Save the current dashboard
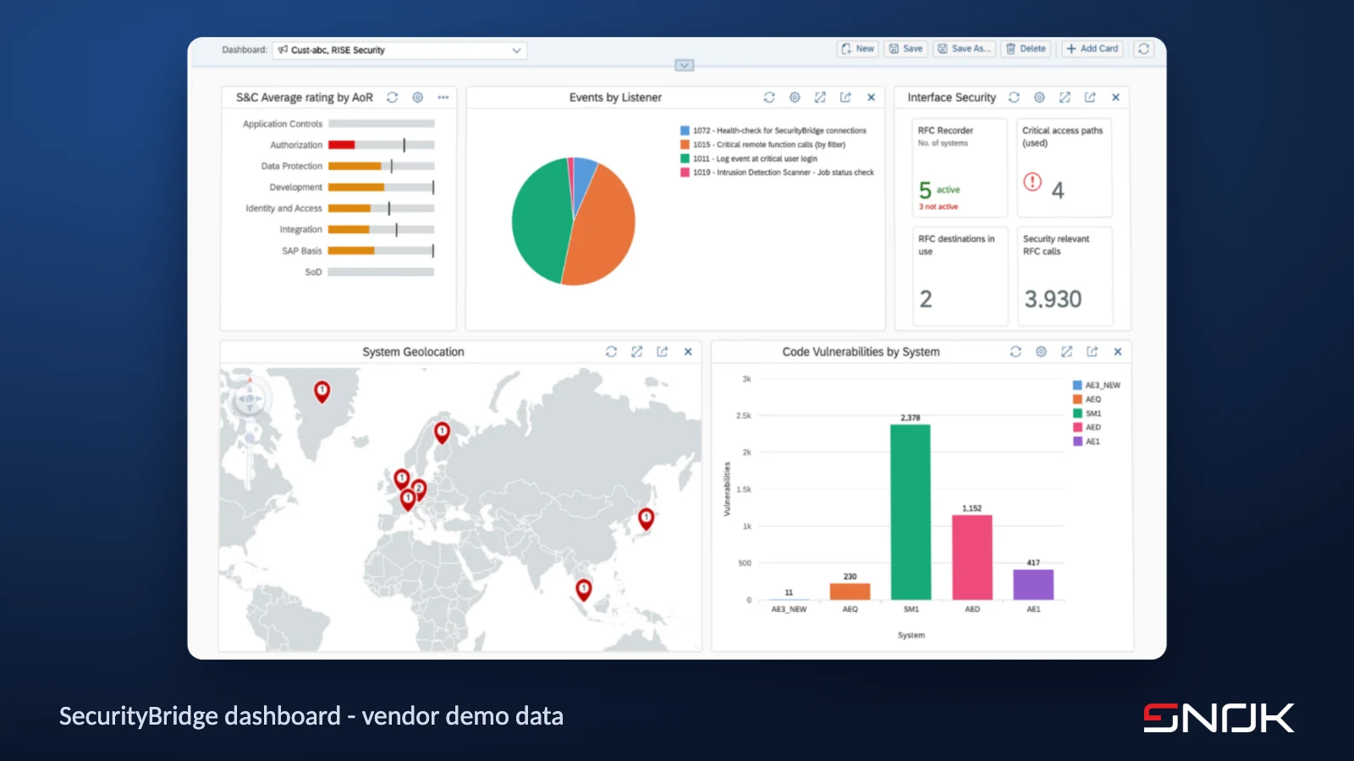Screen dimensions: 1354x761 click(905, 49)
